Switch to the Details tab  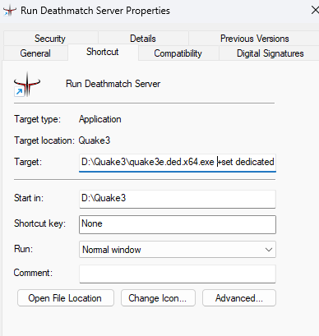(143, 39)
